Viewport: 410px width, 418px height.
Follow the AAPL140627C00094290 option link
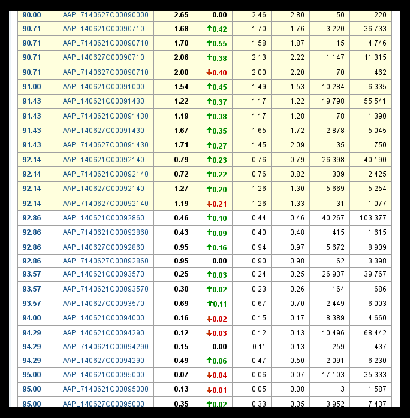(104, 361)
